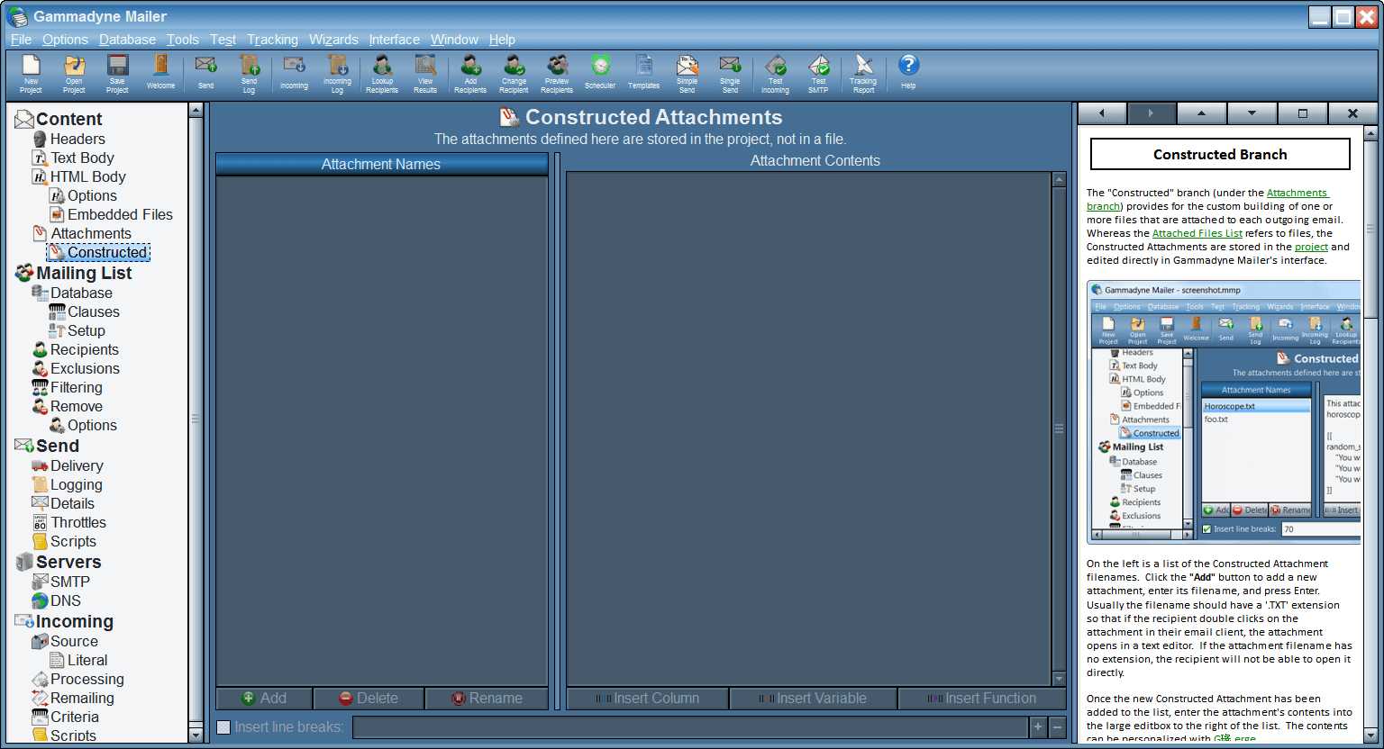Click the help screenshot thumbnail image
Image resolution: width=1384 pixels, height=749 pixels.
coord(1224,412)
